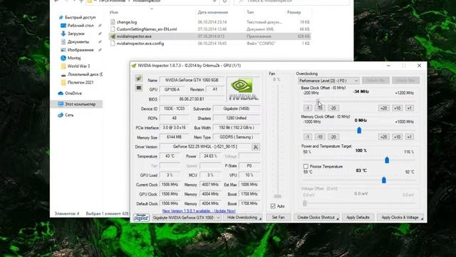
Task: Open Performance Level [3] - (P0) dropdown
Action: (x=328, y=81)
